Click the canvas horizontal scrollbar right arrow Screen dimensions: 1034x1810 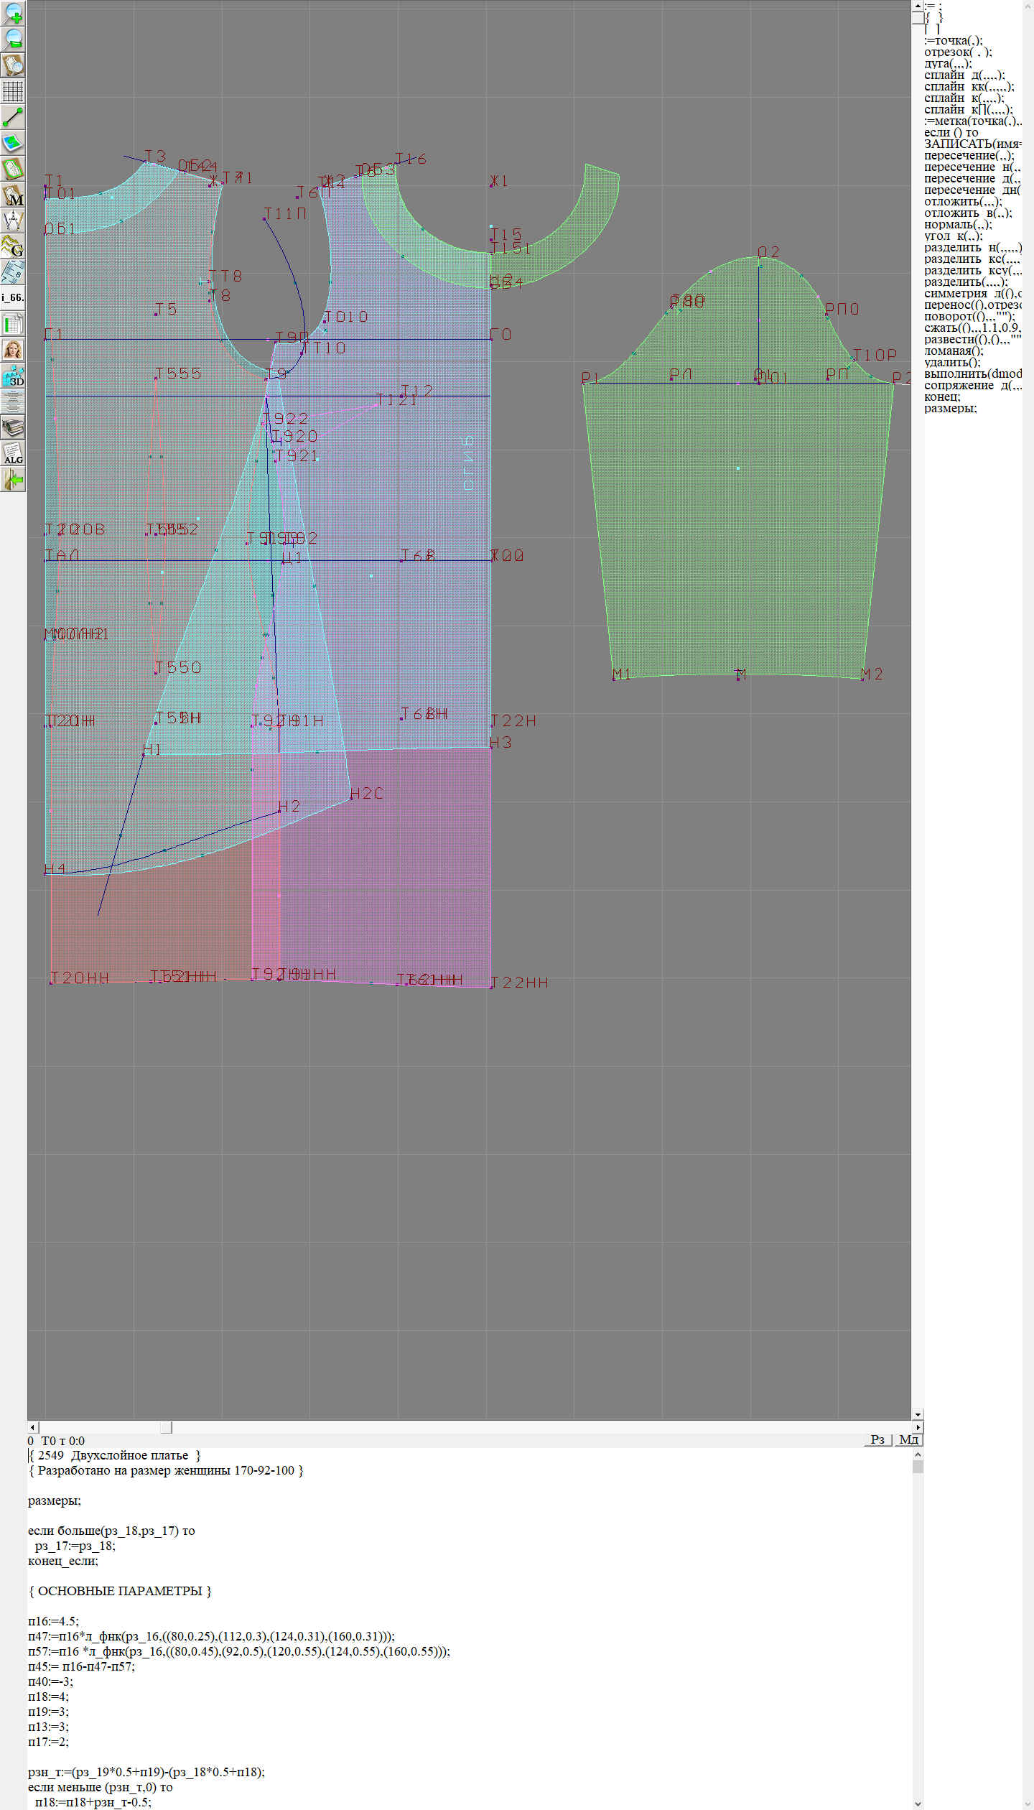coord(918,1427)
